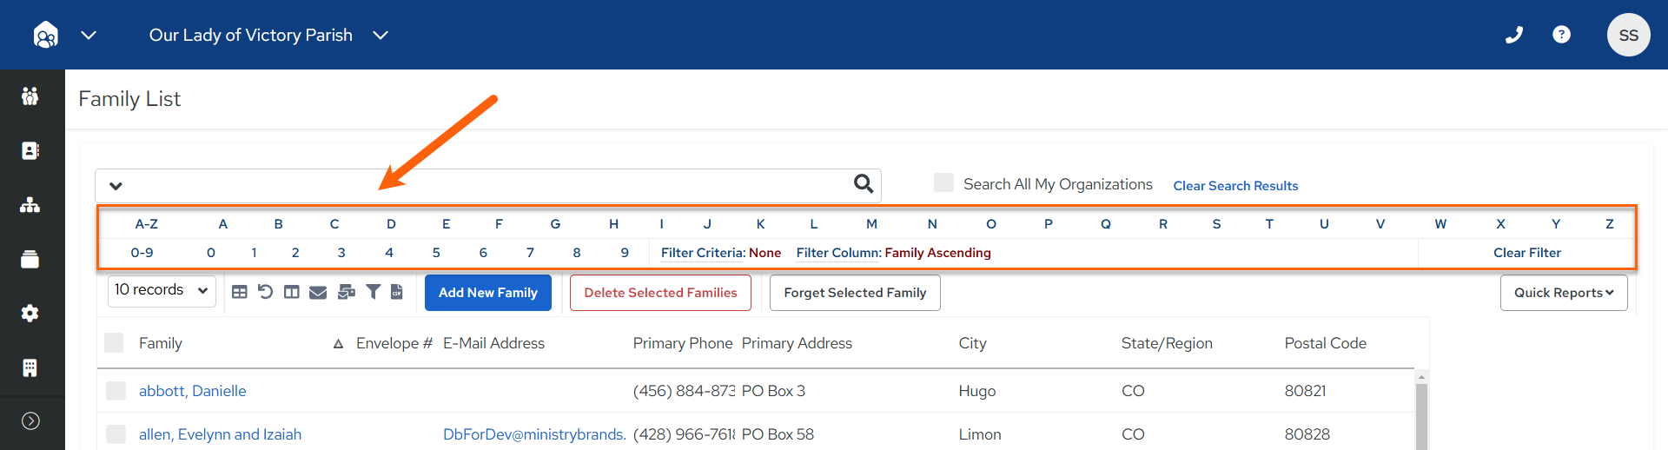
Task: Click the Clear Search Results link
Action: [1235, 186]
